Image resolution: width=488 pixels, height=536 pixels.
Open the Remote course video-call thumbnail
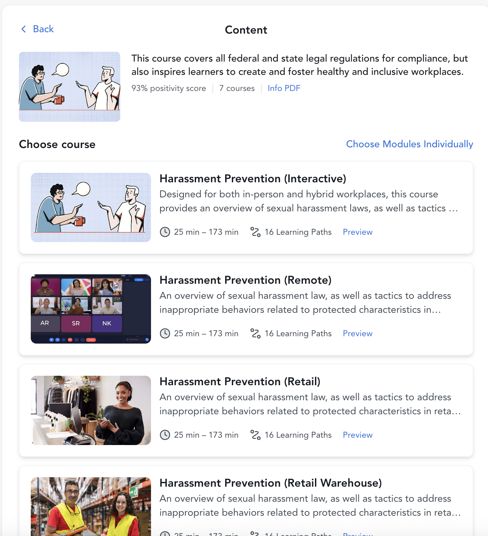tap(91, 309)
